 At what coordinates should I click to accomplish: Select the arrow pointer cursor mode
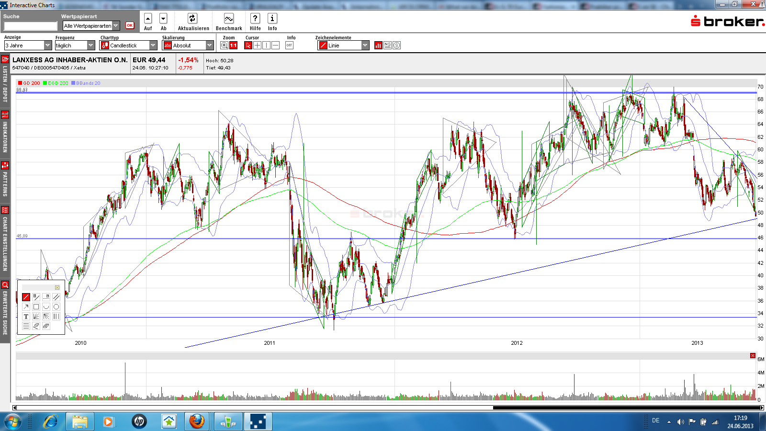pyautogui.click(x=248, y=45)
